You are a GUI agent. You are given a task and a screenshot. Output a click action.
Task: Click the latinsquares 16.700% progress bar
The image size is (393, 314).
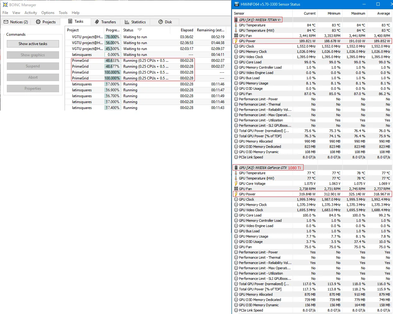click(112, 96)
